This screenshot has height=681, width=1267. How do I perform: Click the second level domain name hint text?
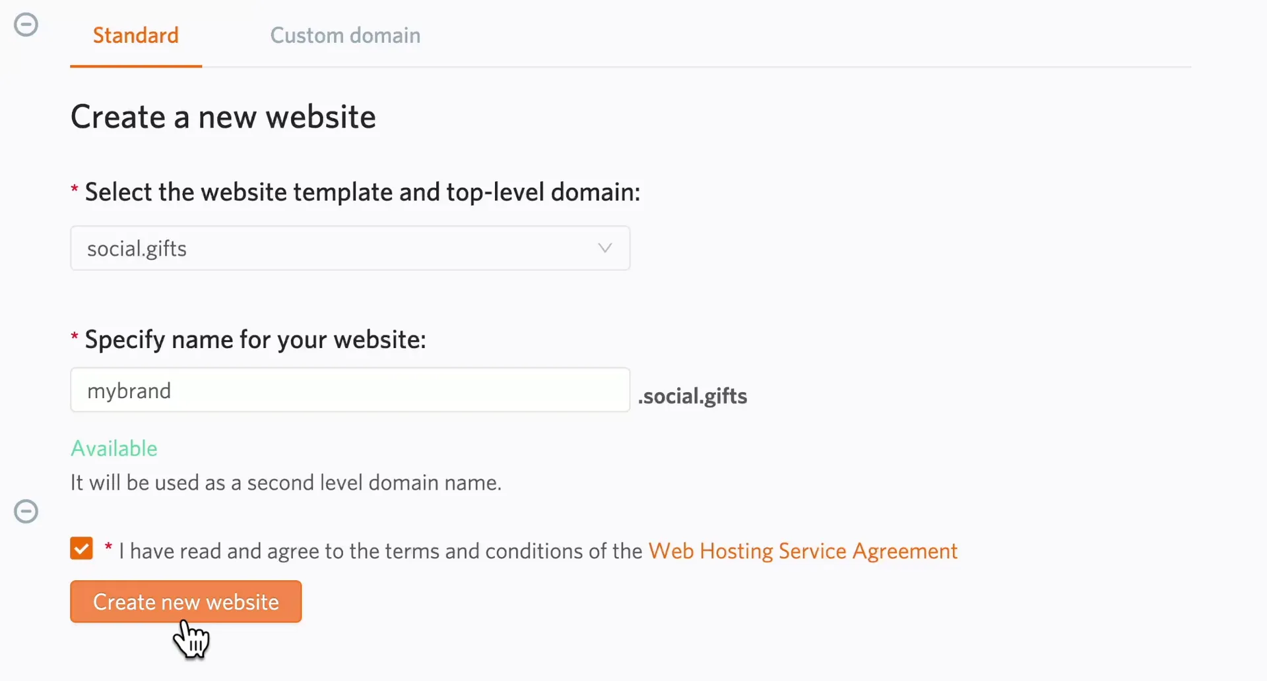pyautogui.click(x=286, y=483)
